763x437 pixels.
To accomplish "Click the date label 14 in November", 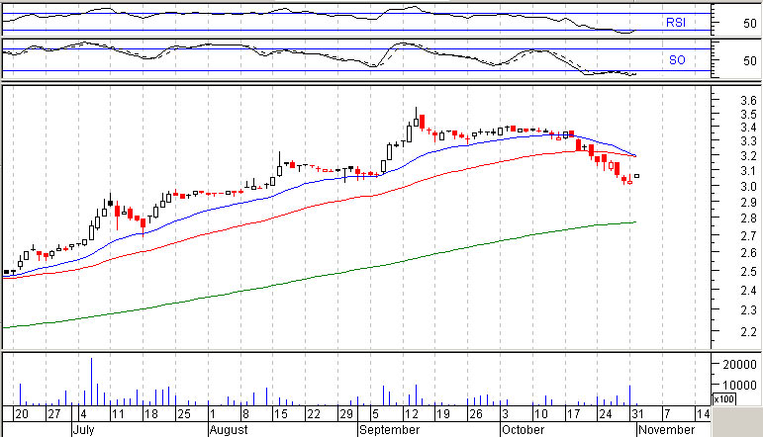I will 704,414.
